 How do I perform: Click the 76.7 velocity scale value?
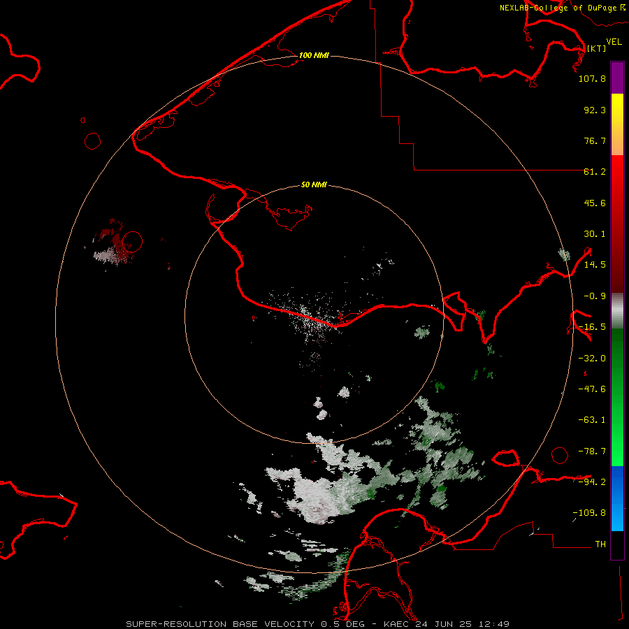point(595,140)
